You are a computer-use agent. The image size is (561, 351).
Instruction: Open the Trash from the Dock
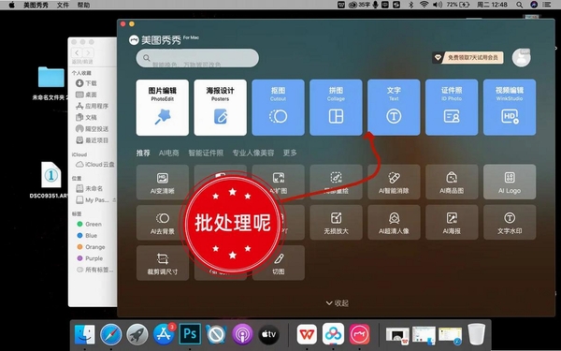476,334
